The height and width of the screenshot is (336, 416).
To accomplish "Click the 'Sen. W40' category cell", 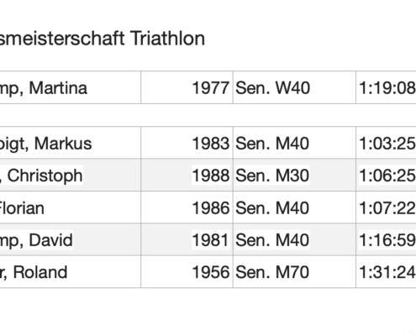I will [294, 87].
